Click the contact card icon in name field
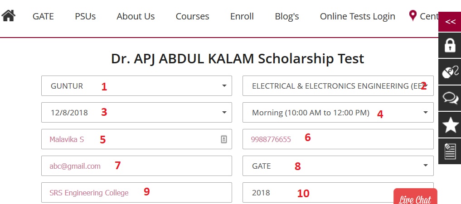 (223, 139)
